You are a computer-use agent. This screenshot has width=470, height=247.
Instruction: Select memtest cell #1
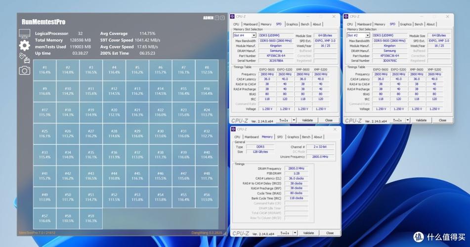pyautogui.click(x=44, y=70)
